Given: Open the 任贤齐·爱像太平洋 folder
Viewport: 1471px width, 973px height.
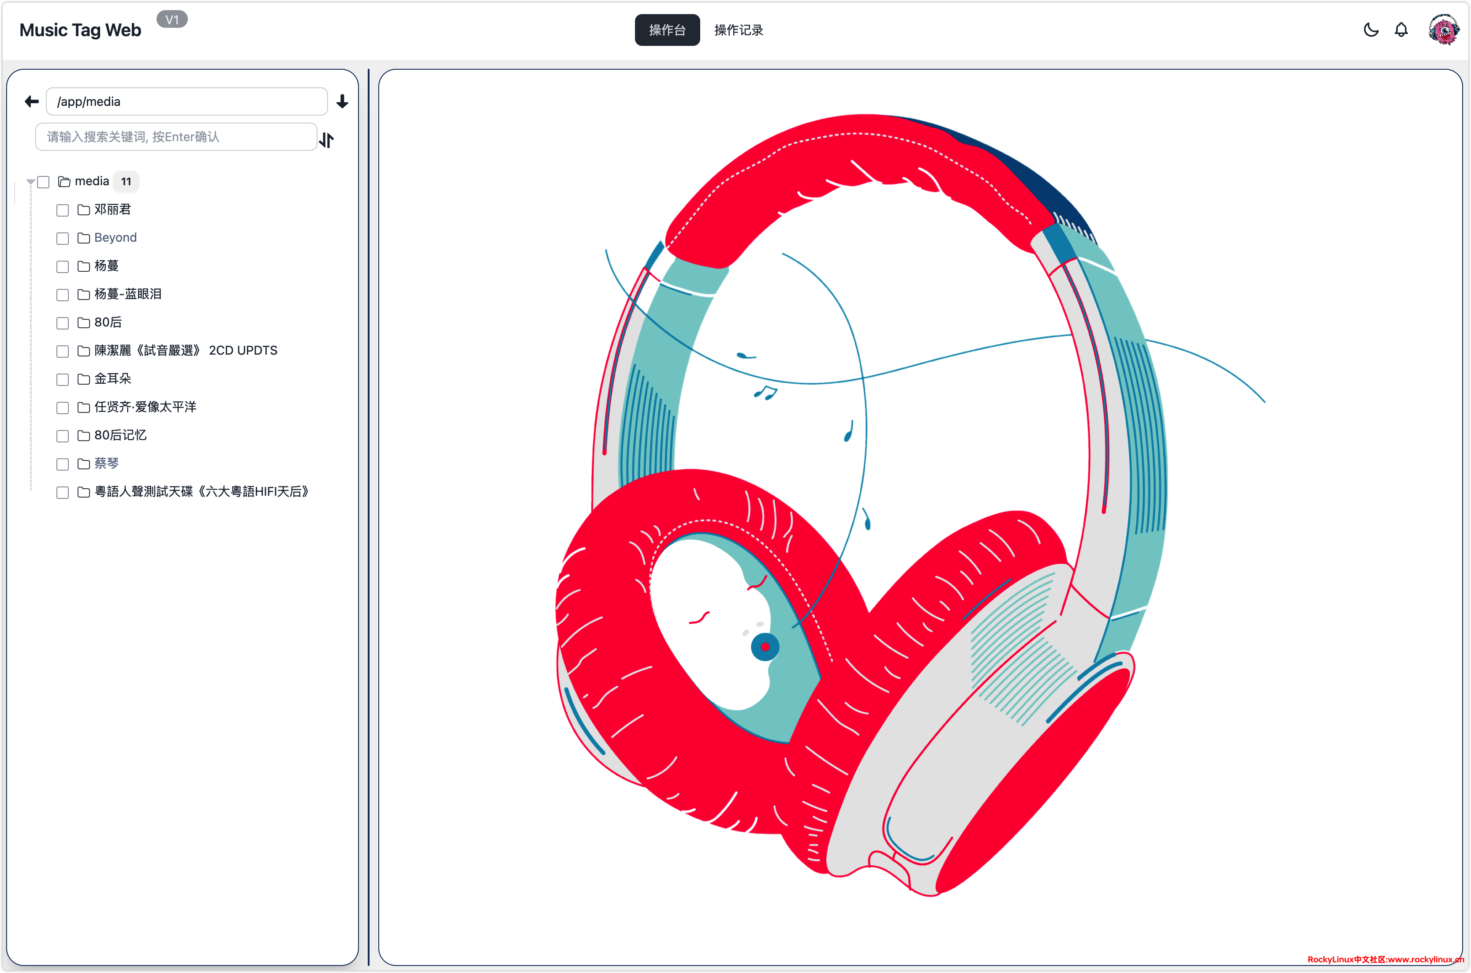Looking at the screenshot, I should click(145, 407).
